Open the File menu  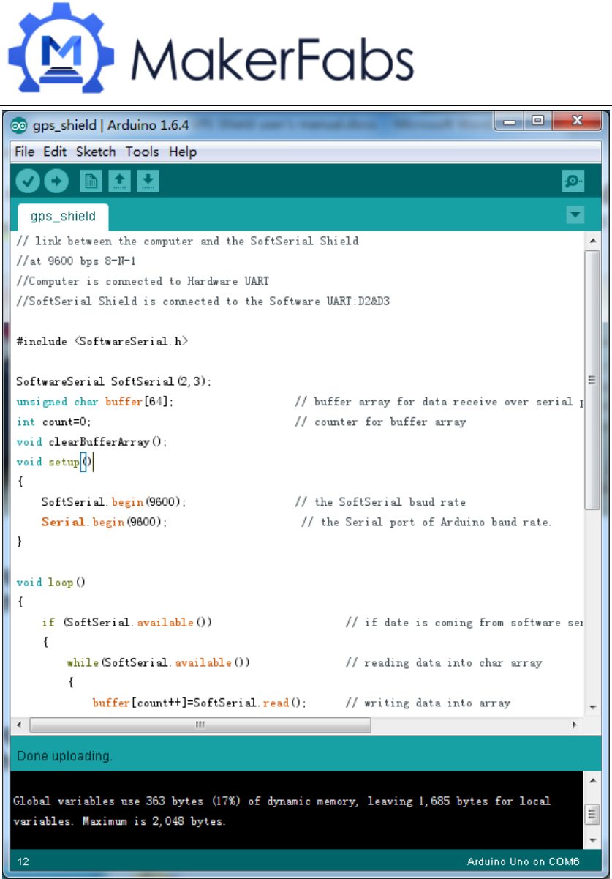click(x=24, y=152)
